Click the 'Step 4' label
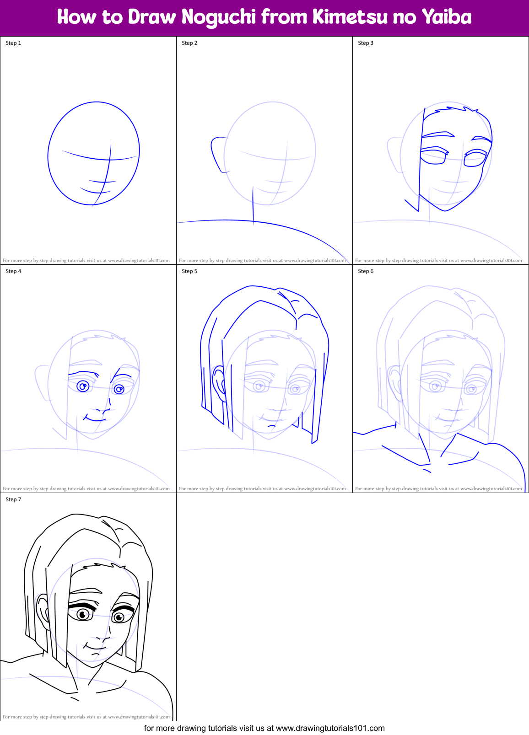Image resolution: width=529 pixels, height=735 pixels. [x=13, y=271]
